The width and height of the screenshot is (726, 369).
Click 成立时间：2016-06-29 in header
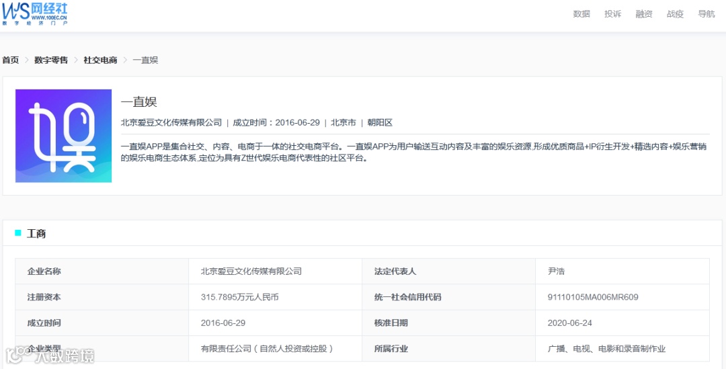(x=276, y=123)
